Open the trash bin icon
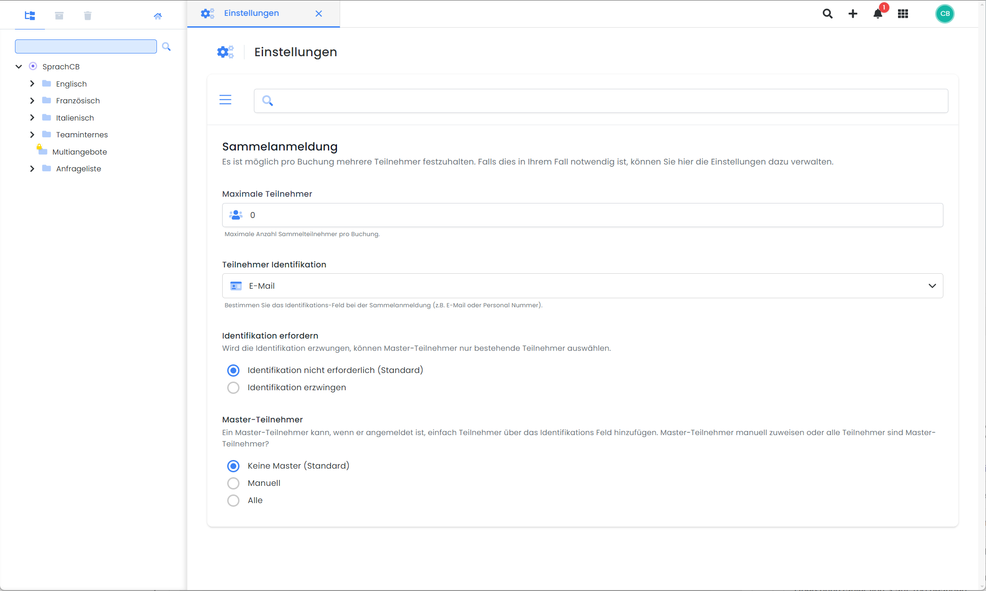This screenshot has width=986, height=591. 88,16
